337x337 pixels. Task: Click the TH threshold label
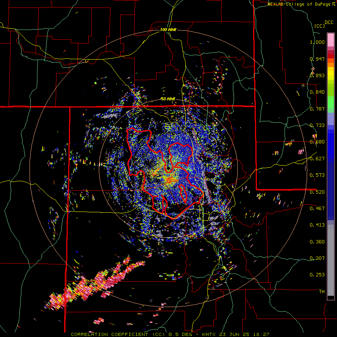click(x=322, y=292)
